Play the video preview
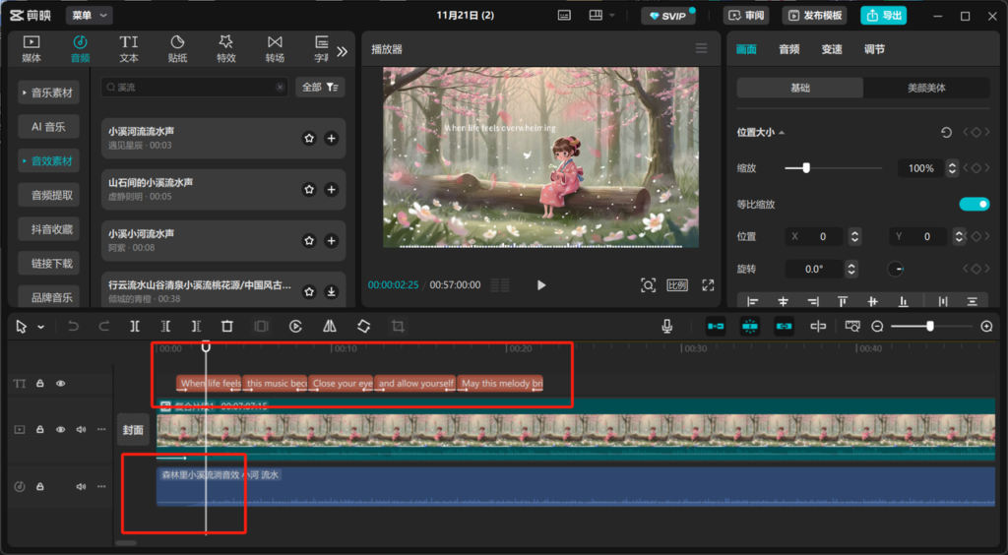Screen dimensions: 1008x555 point(541,285)
